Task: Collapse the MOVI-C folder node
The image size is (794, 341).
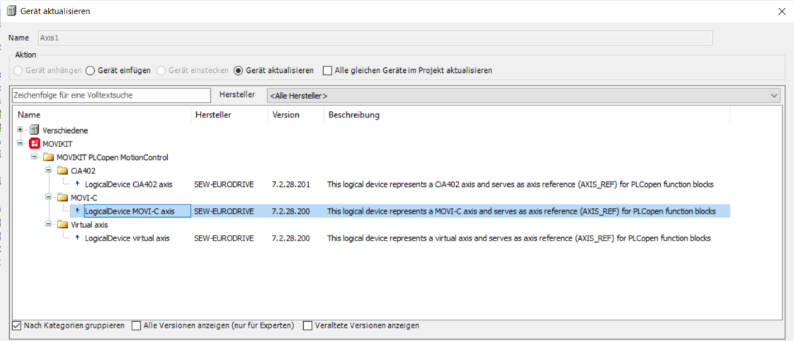Action: point(49,197)
